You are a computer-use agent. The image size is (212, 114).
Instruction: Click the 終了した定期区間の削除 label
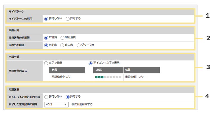23,104
